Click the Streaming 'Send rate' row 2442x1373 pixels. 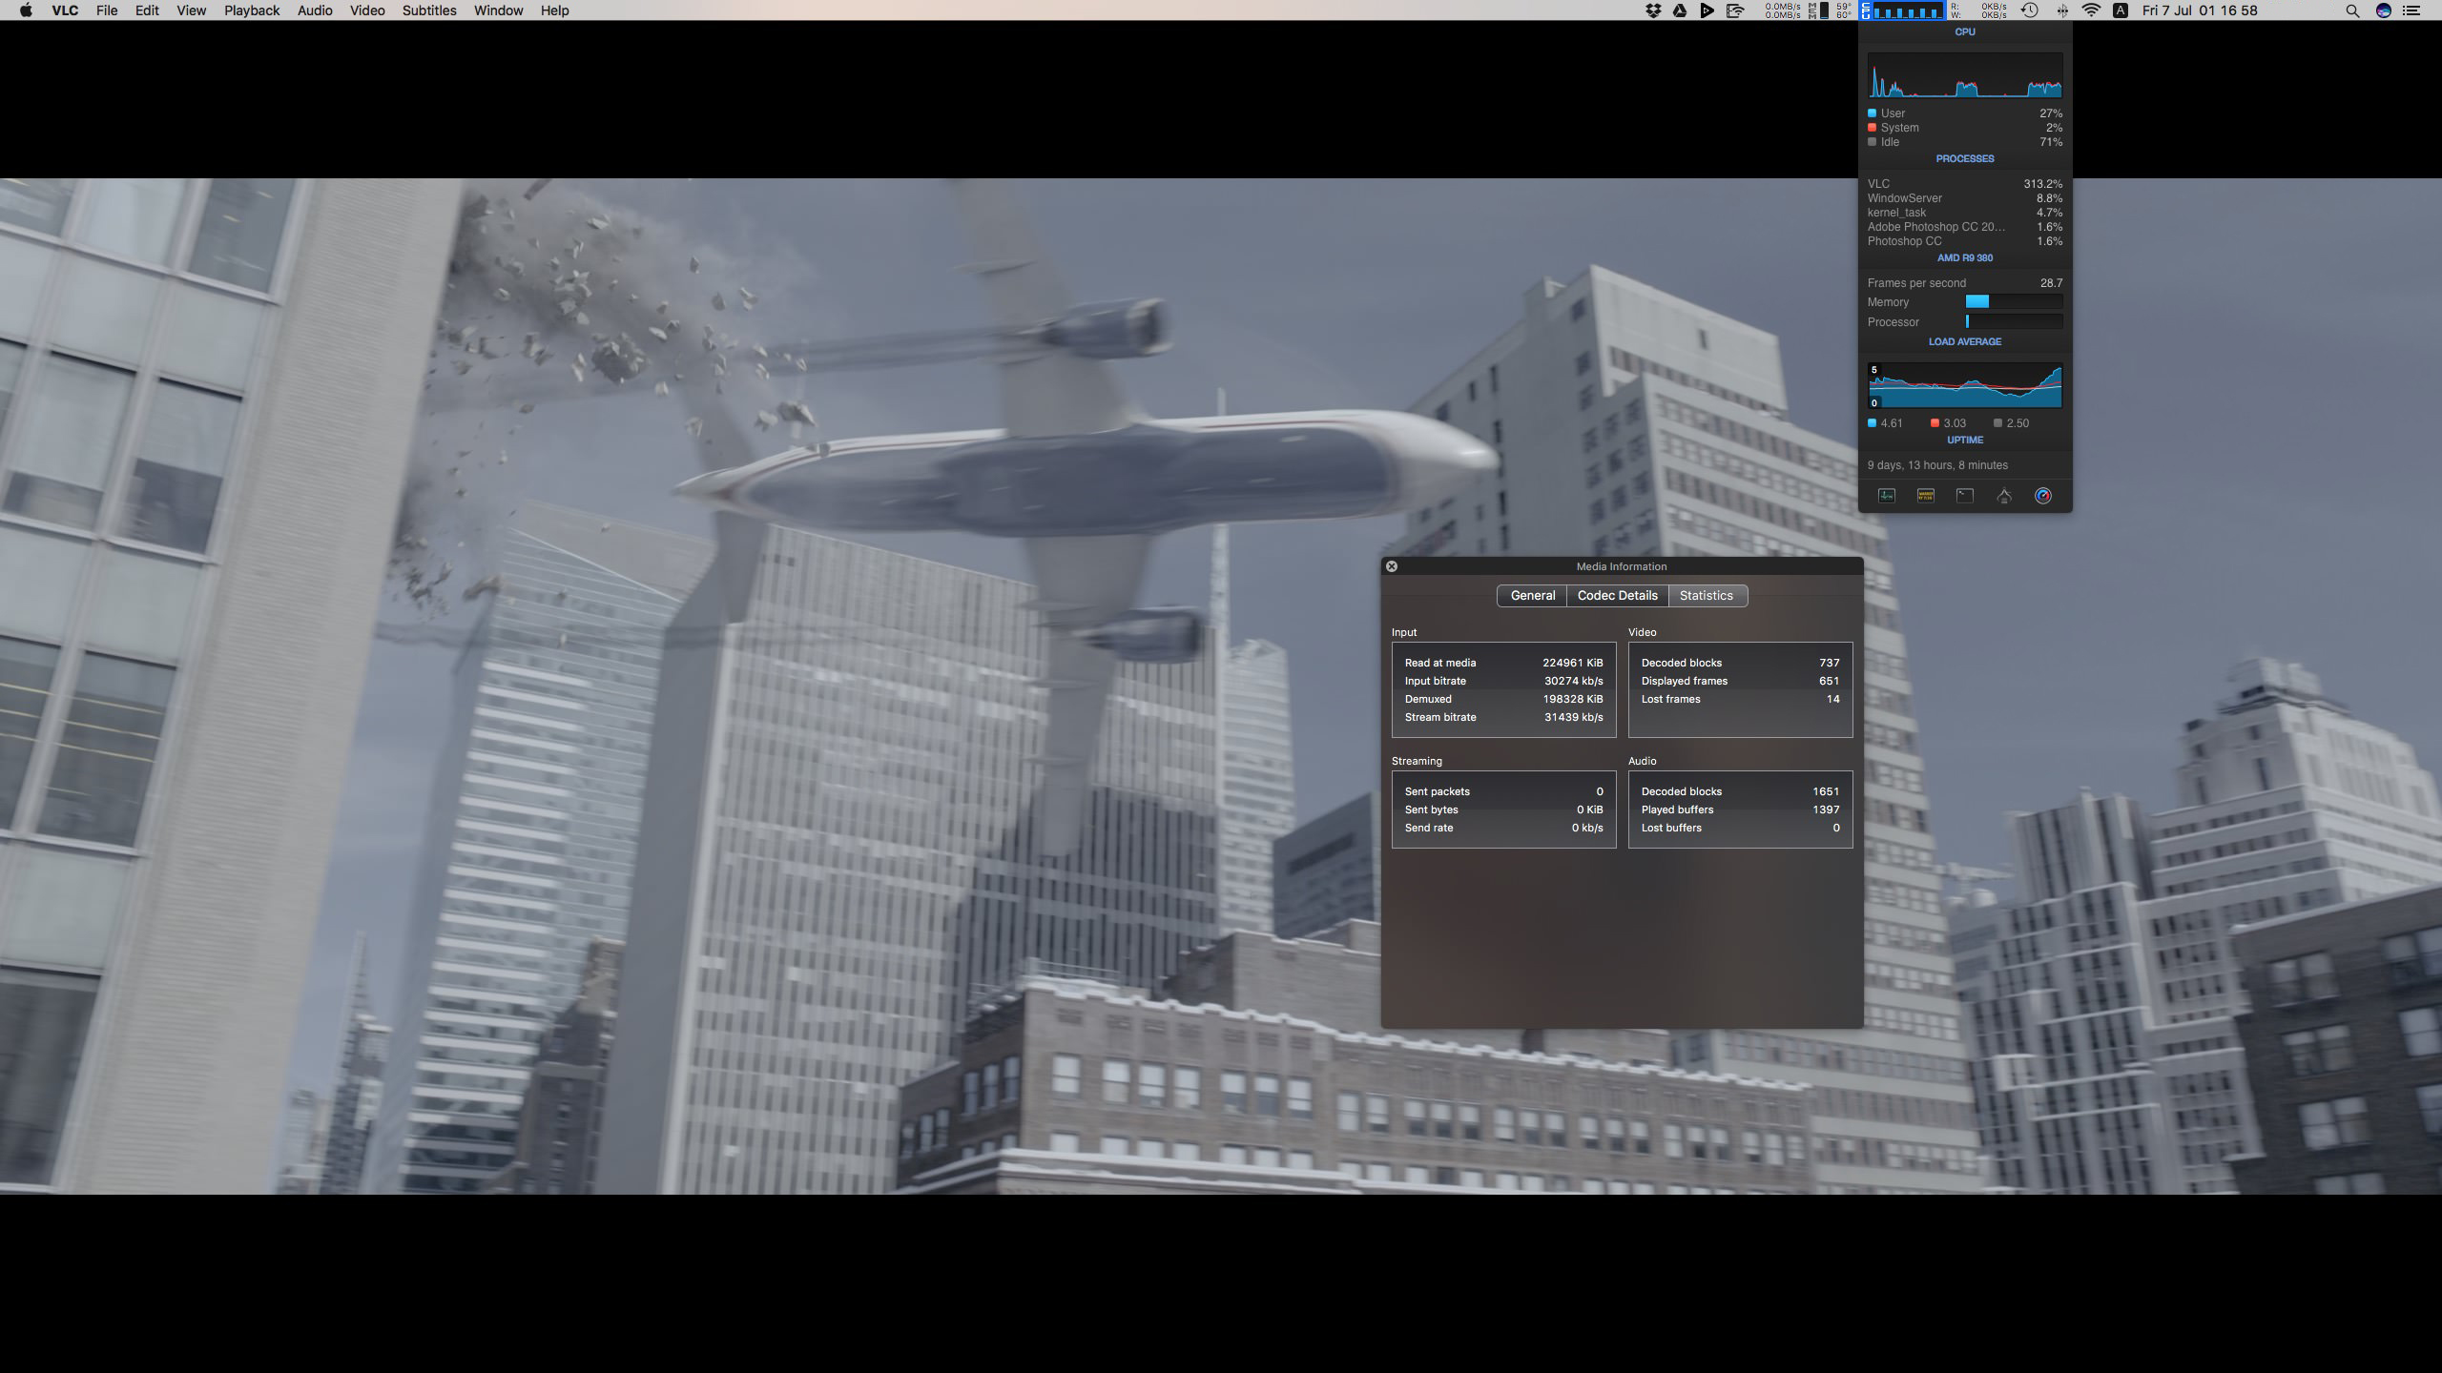coord(1504,828)
